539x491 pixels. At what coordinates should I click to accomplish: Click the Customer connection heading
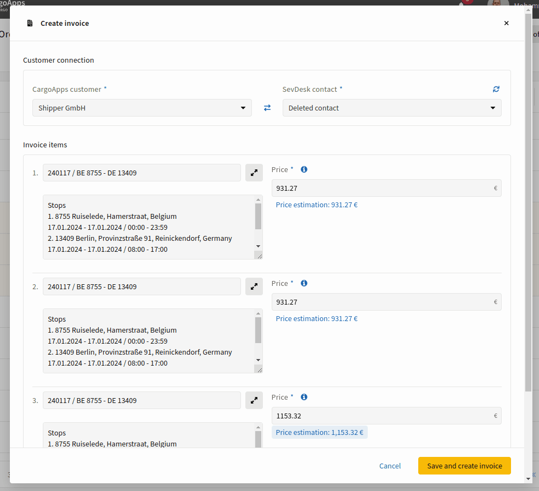pyautogui.click(x=58, y=60)
